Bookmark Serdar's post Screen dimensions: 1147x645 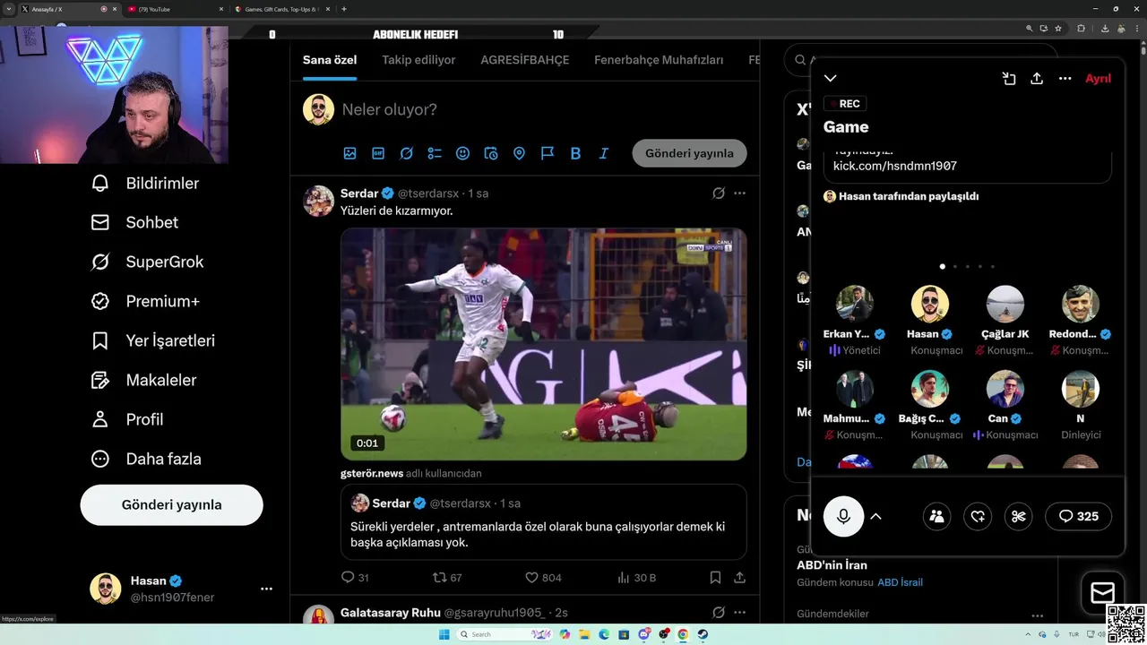click(x=715, y=578)
